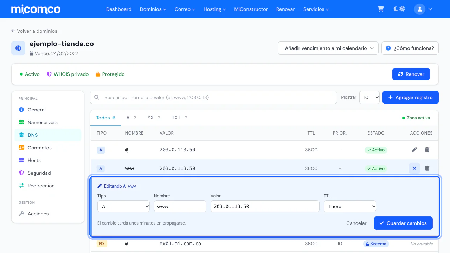
Task: Delete the www A record trash icon
Action: [427, 168]
